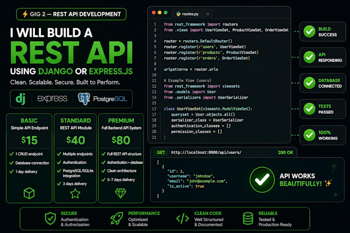Click the PREMIUM package title
The height and width of the screenshot is (233, 350).
pyautogui.click(x=121, y=121)
